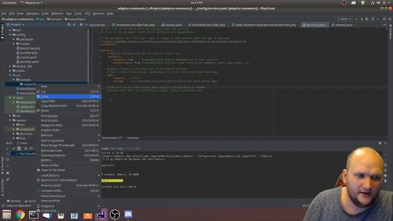
Task: Select Find in Path in context menu
Action: point(69,120)
